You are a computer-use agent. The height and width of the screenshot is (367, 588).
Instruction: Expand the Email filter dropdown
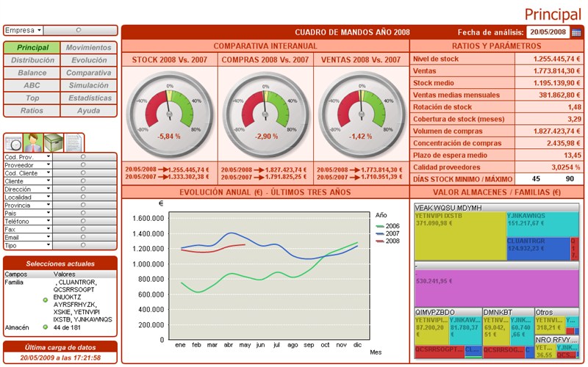pyautogui.click(x=49, y=237)
